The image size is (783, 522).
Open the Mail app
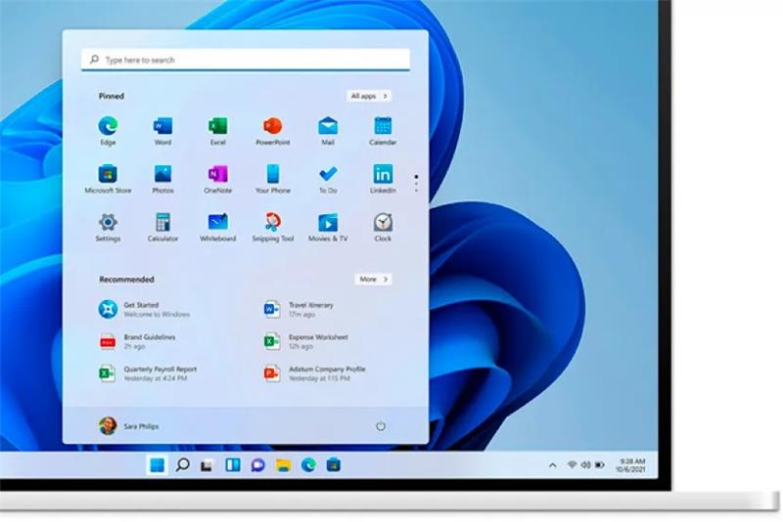tap(328, 131)
